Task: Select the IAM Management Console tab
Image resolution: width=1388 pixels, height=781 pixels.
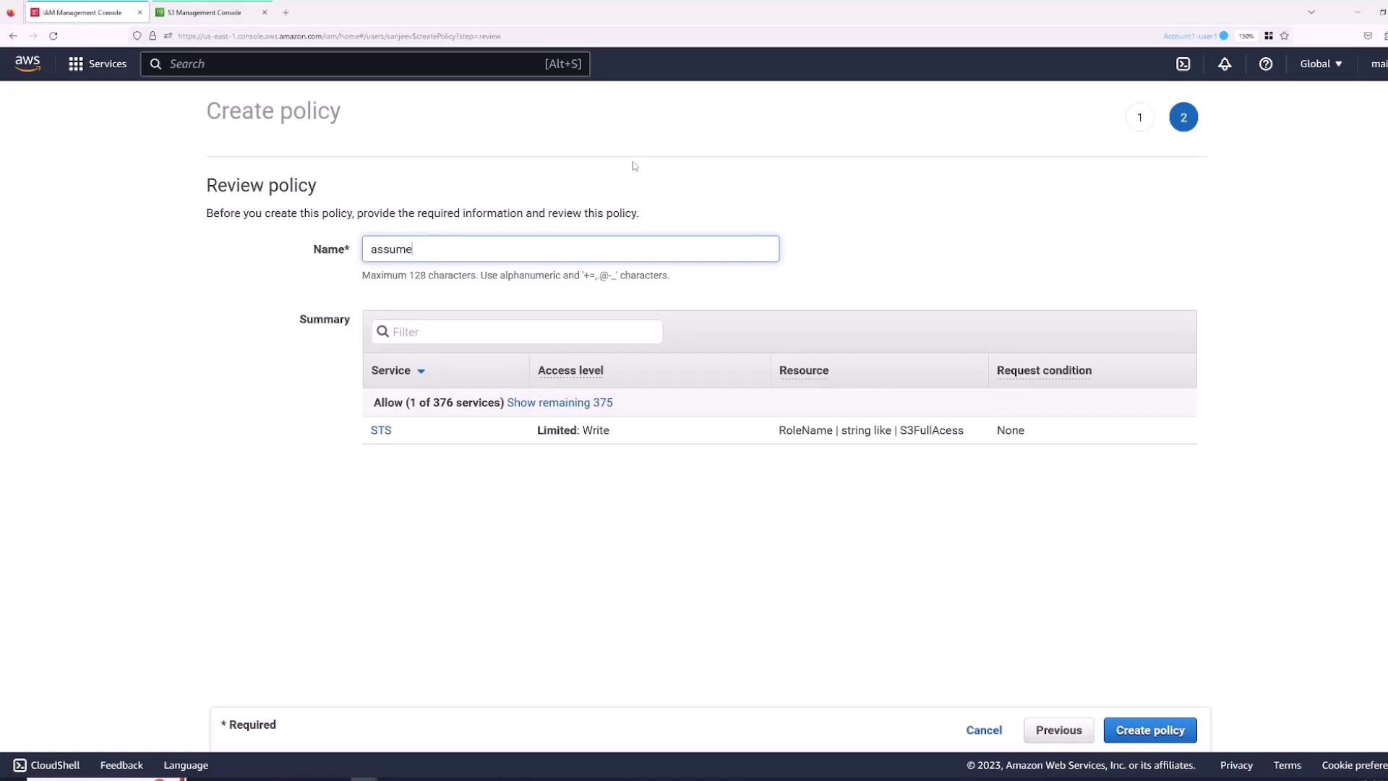Action: [82, 12]
